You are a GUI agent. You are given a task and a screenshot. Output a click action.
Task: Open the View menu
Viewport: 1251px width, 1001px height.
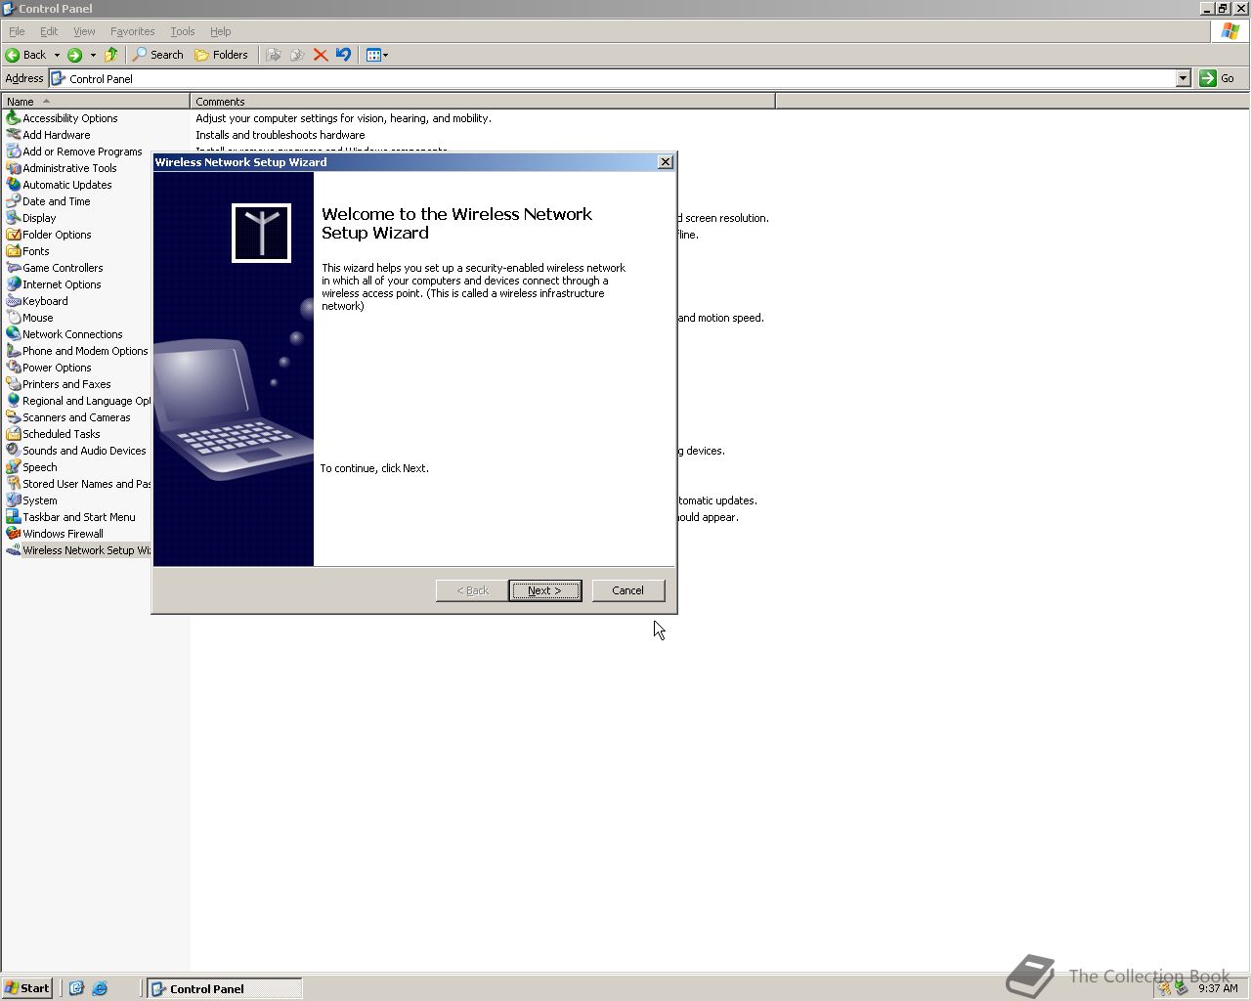click(x=84, y=31)
